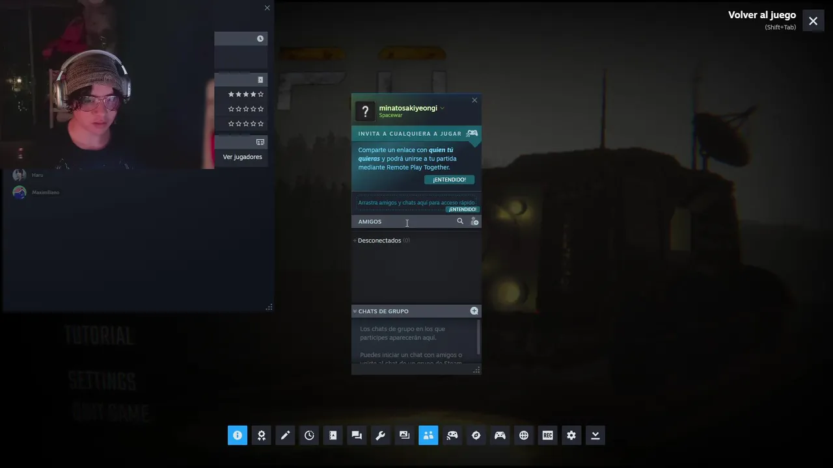833x468 pixels.
Task: Click the add friend icon beside search
Action: 474,222
